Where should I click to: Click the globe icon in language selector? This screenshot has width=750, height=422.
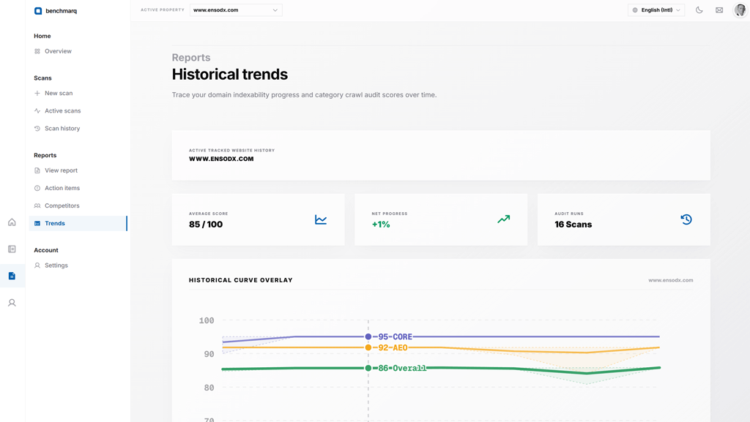coord(635,10)
